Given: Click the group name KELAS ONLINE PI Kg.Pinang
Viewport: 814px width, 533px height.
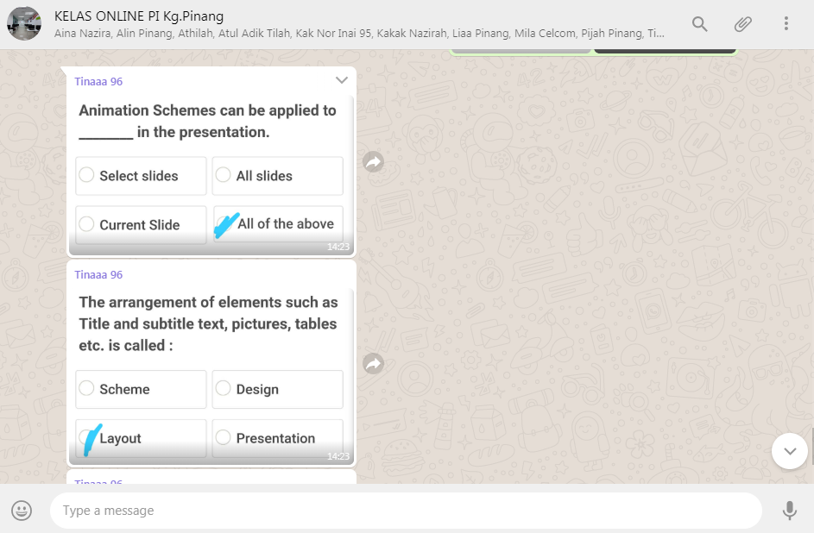Looking at the screenshot, I should coord(138,16).
